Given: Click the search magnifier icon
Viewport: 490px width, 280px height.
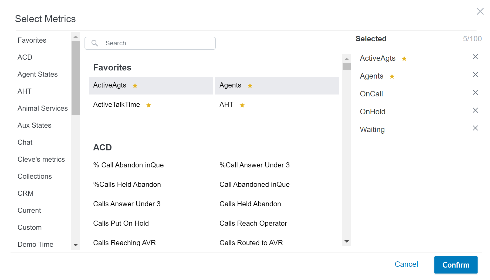Looking at the screenshot, I should point(94,43).
